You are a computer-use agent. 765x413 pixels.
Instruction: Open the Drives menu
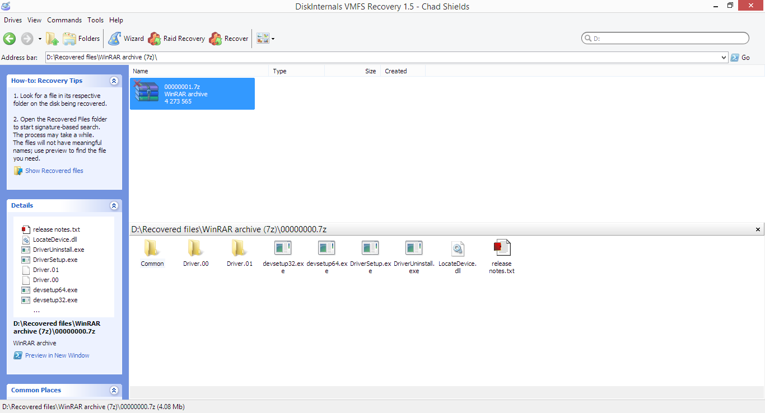pos(13,20)
